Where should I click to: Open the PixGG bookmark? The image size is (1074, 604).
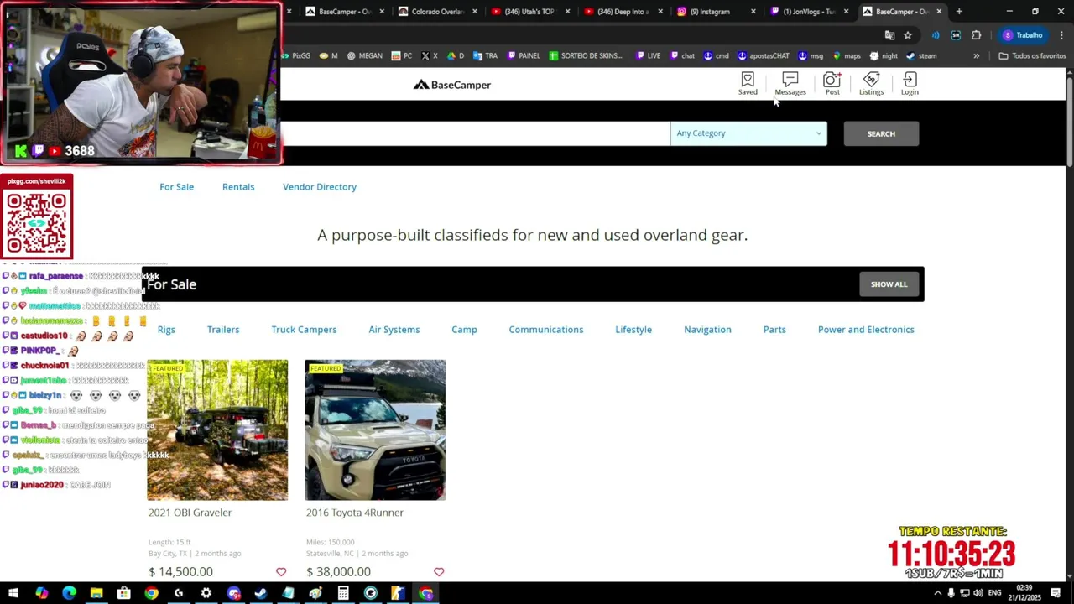click(x=296, y=56)
